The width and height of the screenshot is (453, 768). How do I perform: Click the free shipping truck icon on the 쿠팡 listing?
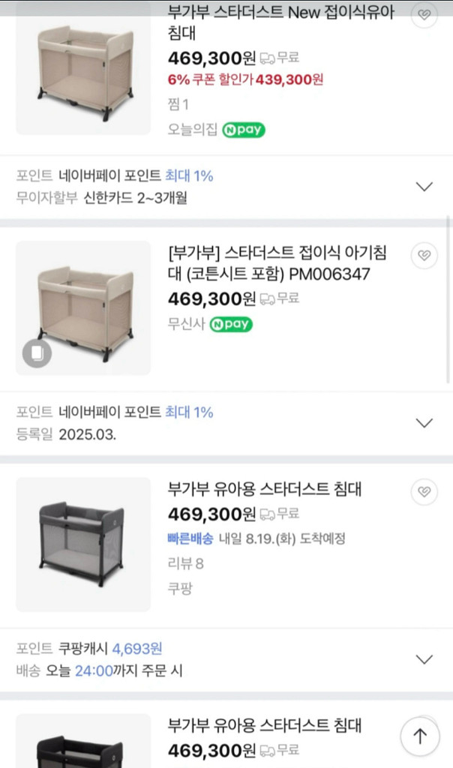[267, 514]
